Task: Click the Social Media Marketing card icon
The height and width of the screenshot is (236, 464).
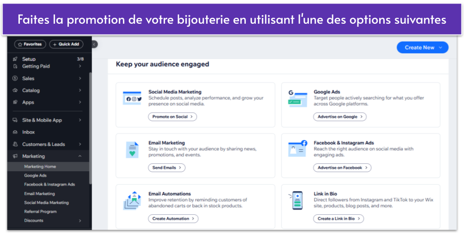Action: point(132,98)
